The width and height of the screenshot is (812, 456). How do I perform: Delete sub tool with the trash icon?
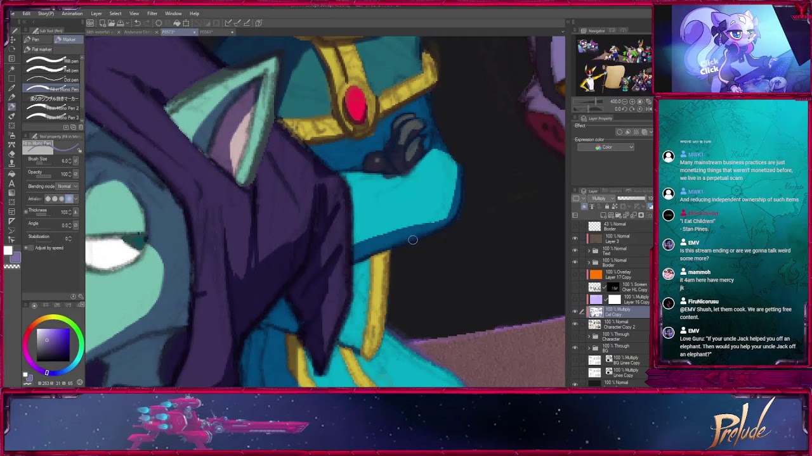coord(81,127)
